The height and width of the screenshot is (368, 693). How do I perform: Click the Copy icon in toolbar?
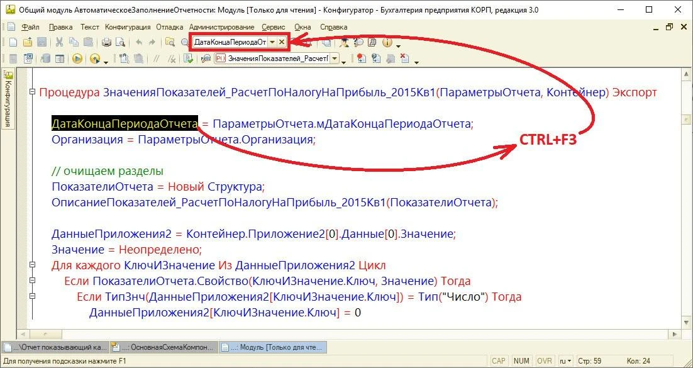pos(74,43)
